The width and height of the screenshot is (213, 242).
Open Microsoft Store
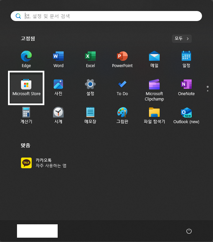[26, 88]
